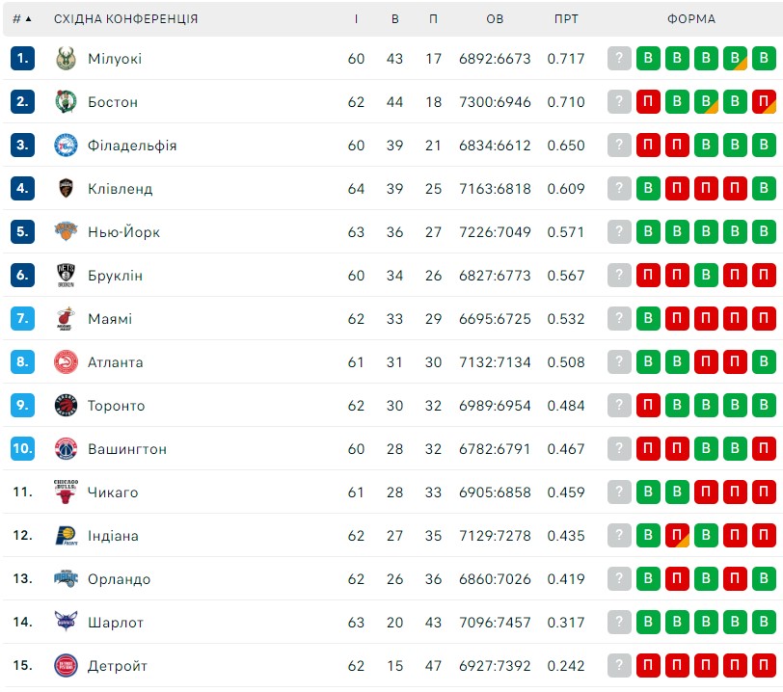Click the Milwaukee Bucks team logo
The width and height of the screenshot is (783, 692).
66,59
